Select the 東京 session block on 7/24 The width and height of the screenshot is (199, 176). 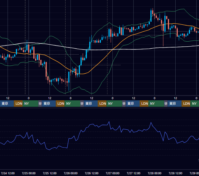[7, 104]
